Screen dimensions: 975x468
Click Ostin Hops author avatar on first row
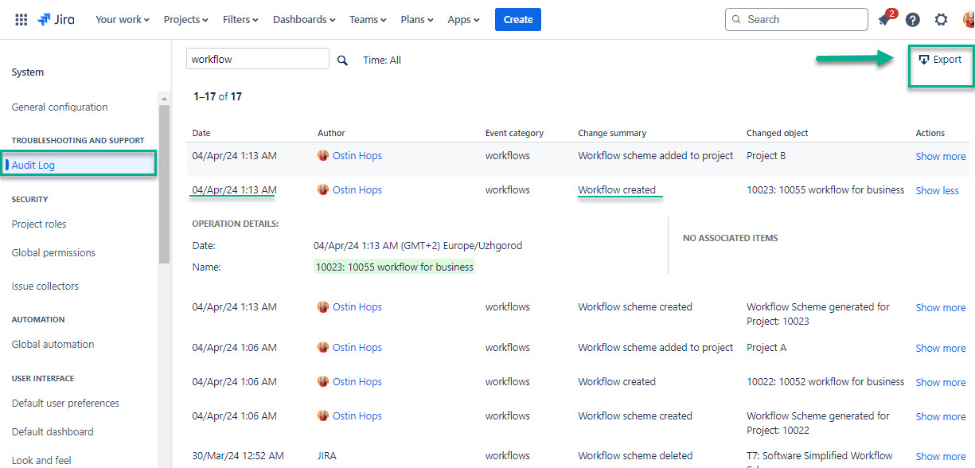click(x=323, y=155)
